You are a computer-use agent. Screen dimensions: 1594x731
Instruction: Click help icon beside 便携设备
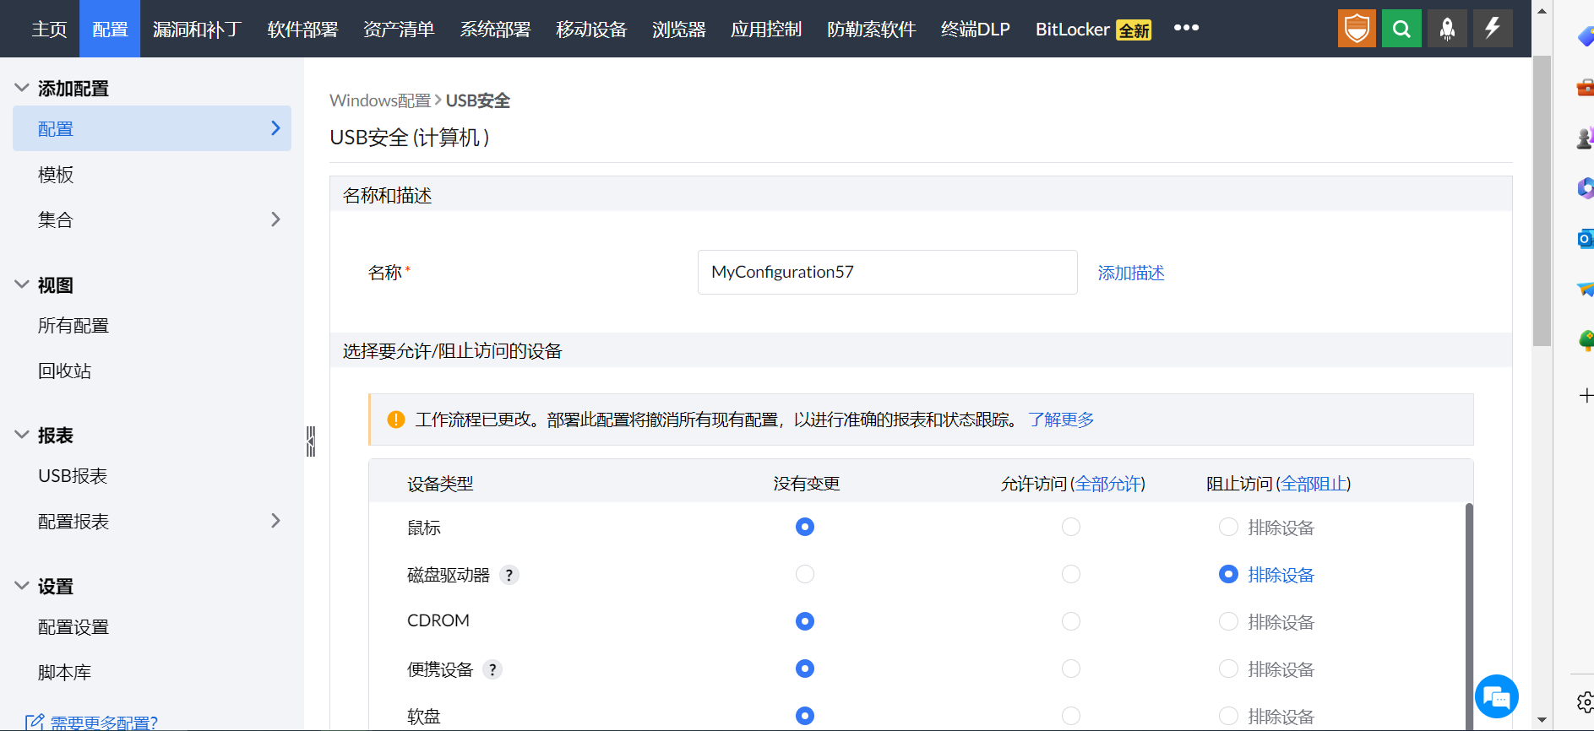coord(492,669)
